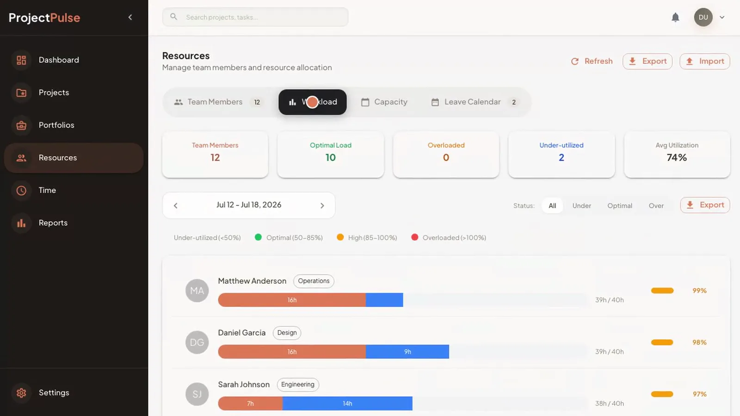Refresh the resources data
740x416 pixels.
coord(592,61)
